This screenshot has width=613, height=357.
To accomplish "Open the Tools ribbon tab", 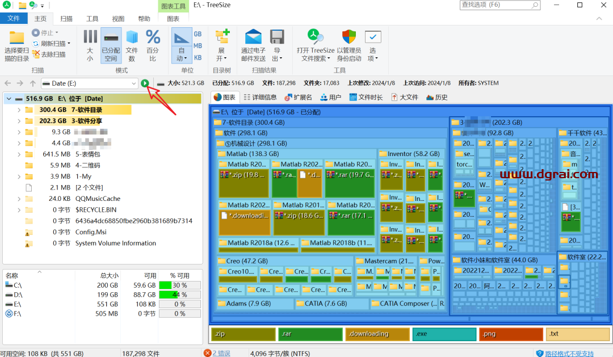I will [93, 19].
